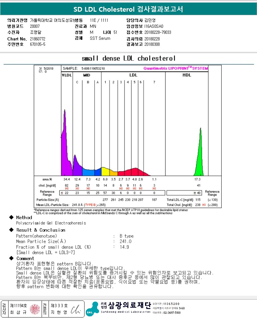Click the yellow LDL-1 band in chart
The image size is (257, 321).
click(x=105, y=172)
